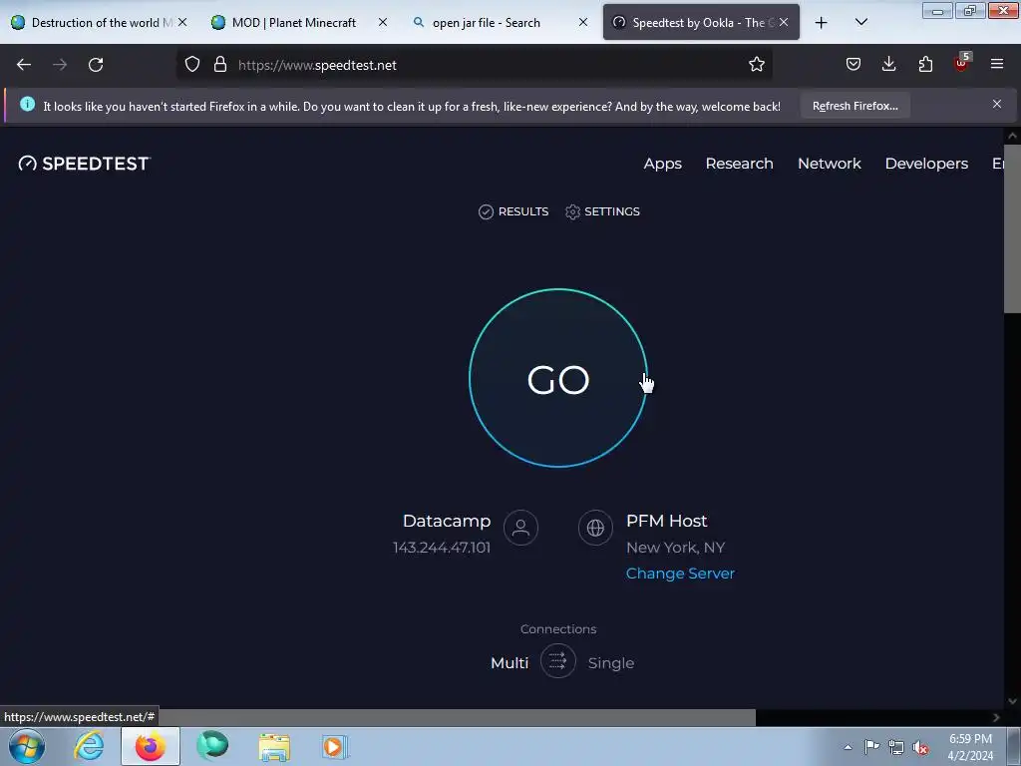Open the green globe browser taskbar icon
The image size is (1021, 766).
212,746
